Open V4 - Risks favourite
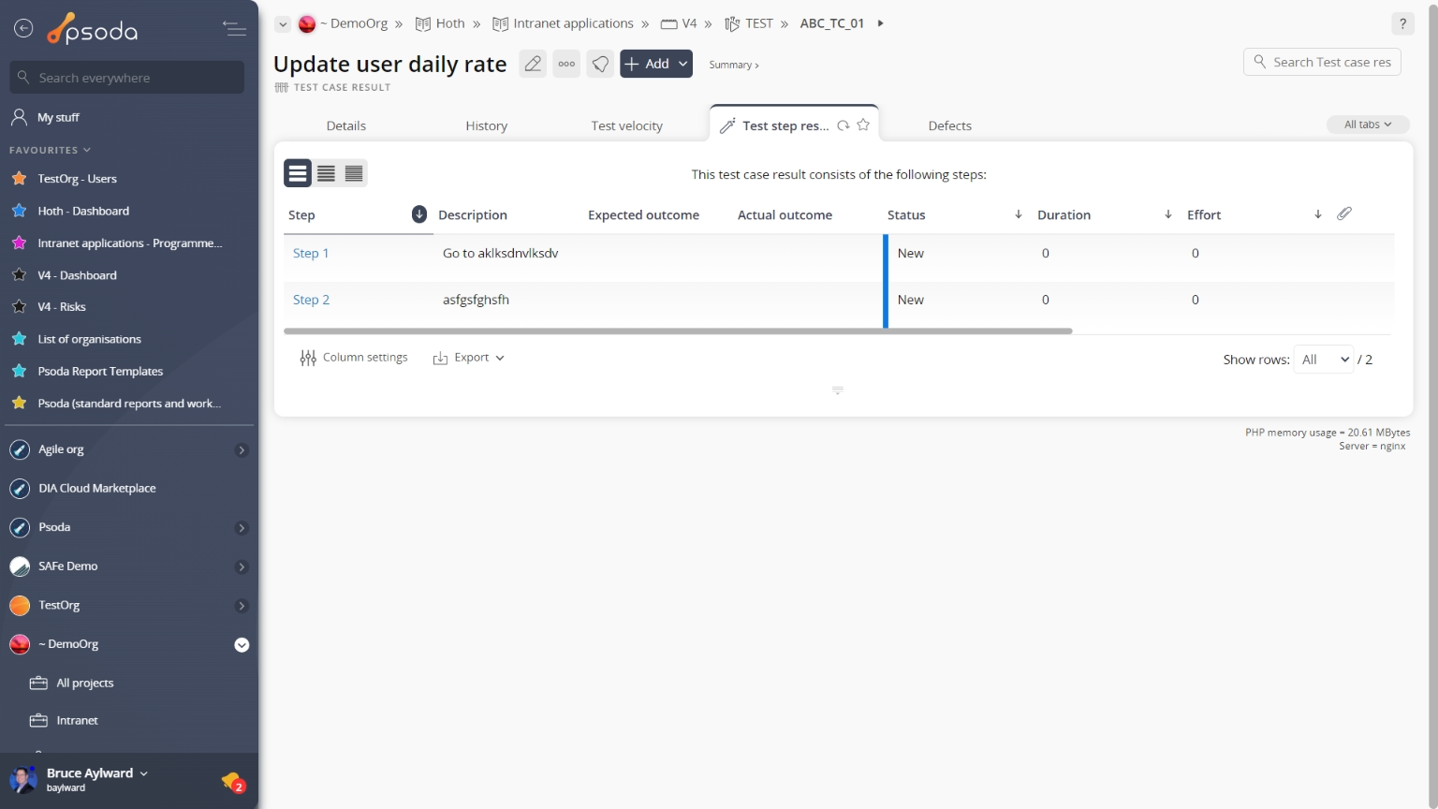The height and width of the screenshot is (809, 1438). tap(61, 307)
